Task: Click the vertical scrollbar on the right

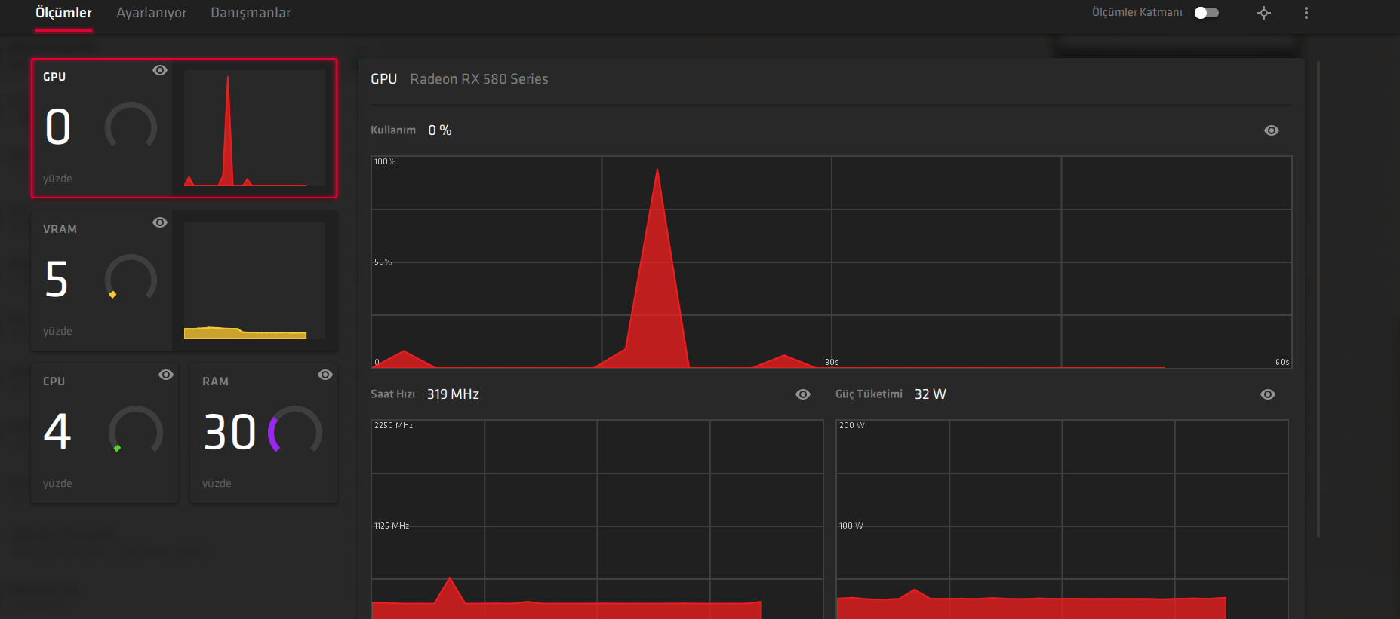Action: pos(1318,299)
